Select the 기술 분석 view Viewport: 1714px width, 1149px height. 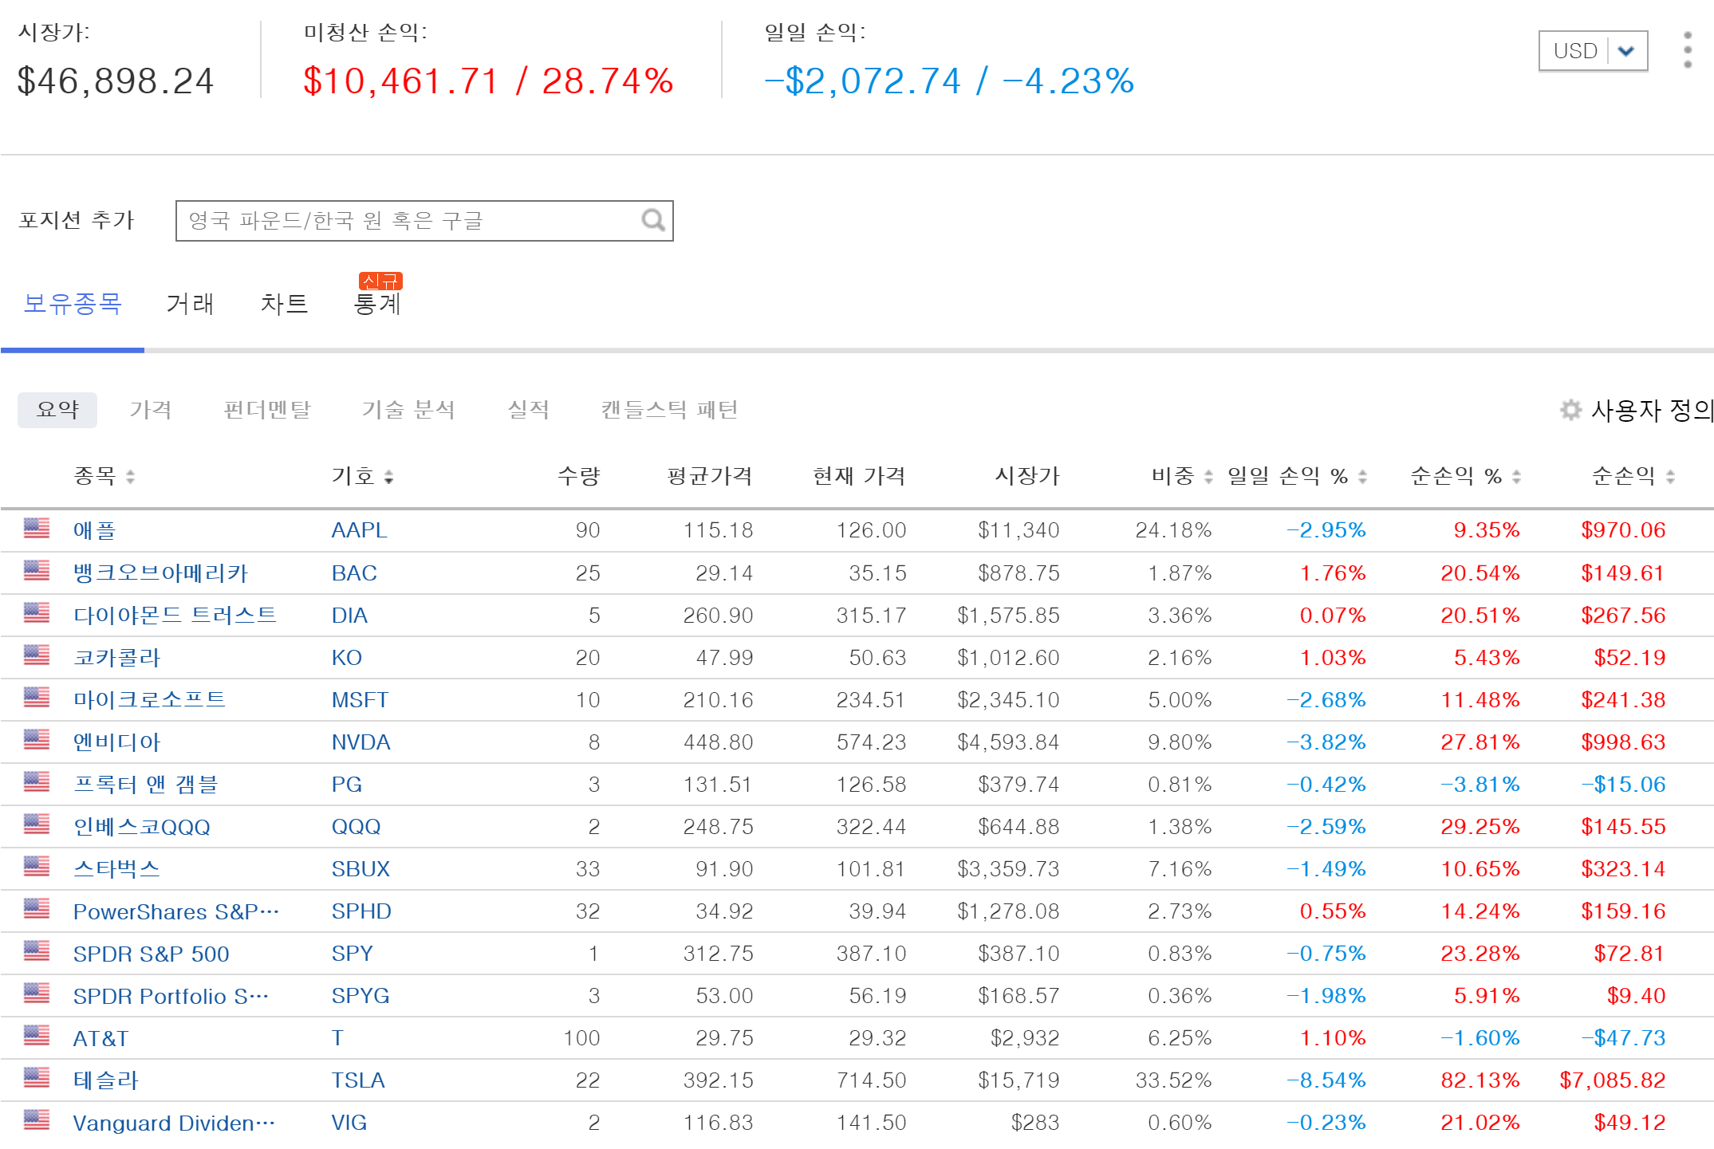pos(408,410)
